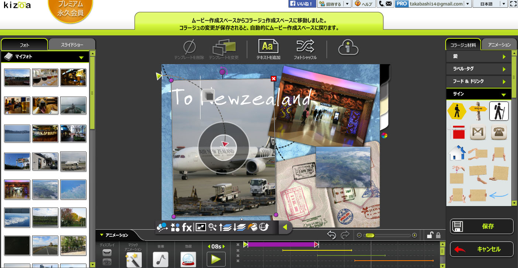518x268 pixels.
Task: Switch to the スライドショー tab
Action: coord(72,45)
